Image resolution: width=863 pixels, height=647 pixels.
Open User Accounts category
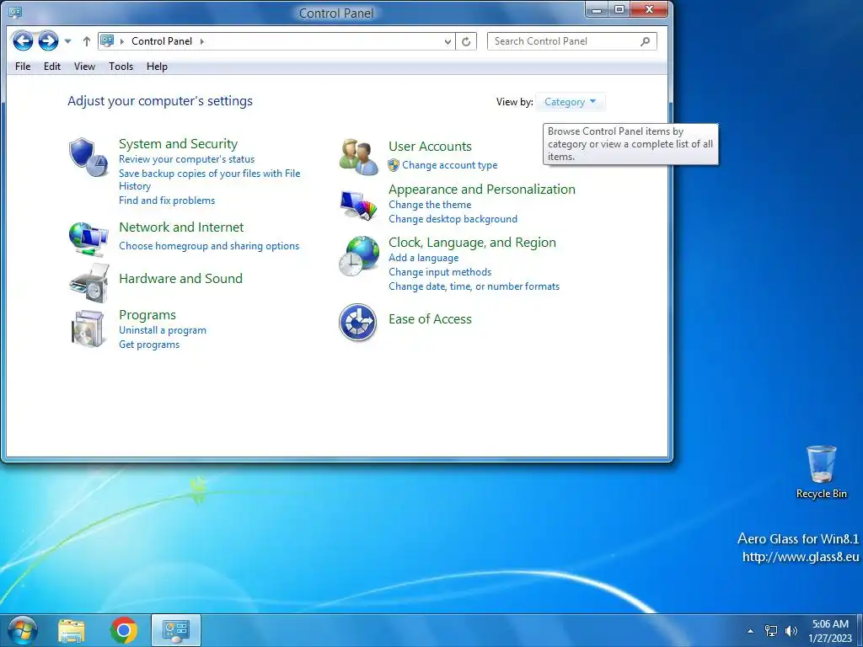pos(430,147)
